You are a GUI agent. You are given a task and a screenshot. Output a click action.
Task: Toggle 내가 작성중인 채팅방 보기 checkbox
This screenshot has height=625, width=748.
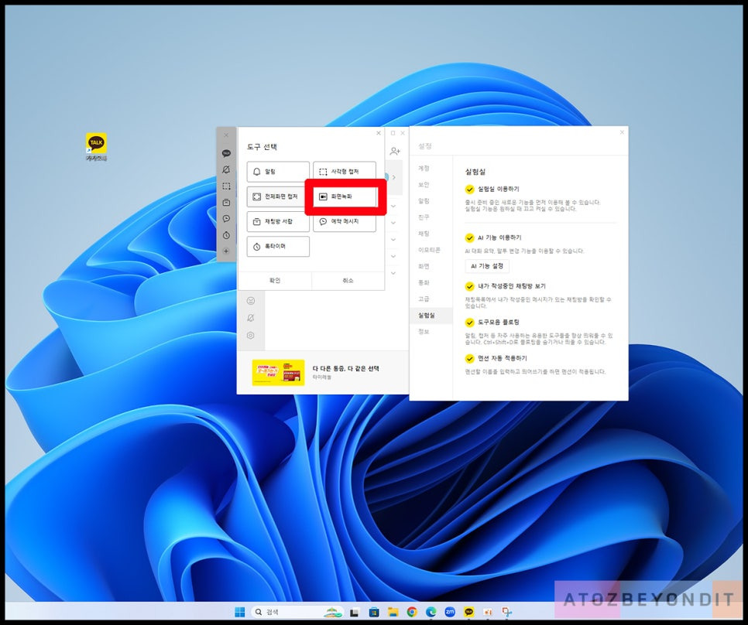pos(470,286)
